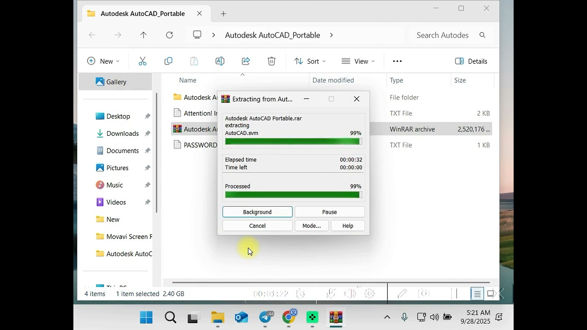Open Outlook from taskbar
The height and width of the screenshot is (330, 587).
pyautogui.click(x=241, y=317)
